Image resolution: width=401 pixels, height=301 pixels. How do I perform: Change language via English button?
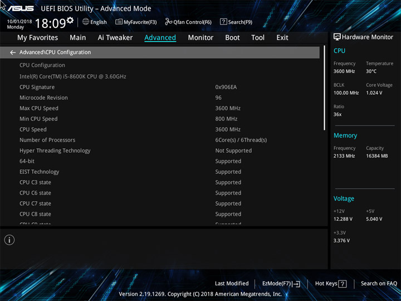click(x=95, y=22)
